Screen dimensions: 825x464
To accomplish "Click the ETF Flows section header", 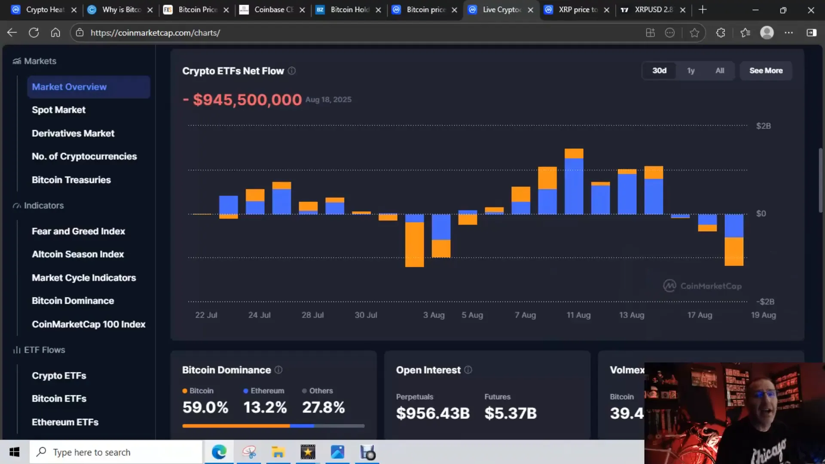I will (x=39, y=350).
